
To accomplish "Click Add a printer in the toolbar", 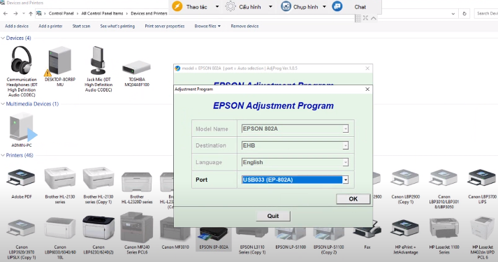I will click(50, 26).
